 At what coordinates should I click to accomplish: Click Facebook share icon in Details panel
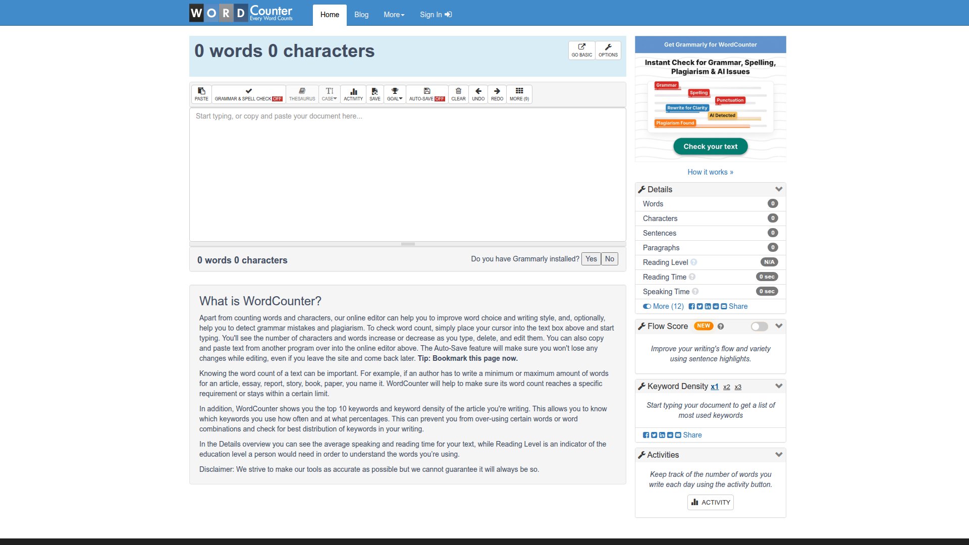coord(692,307)
